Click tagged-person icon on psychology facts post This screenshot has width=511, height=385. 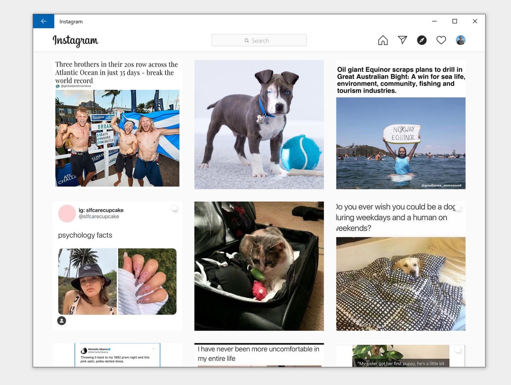click(62, 321)
